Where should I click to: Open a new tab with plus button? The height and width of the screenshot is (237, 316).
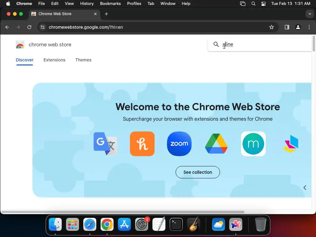tap(106, 14)
